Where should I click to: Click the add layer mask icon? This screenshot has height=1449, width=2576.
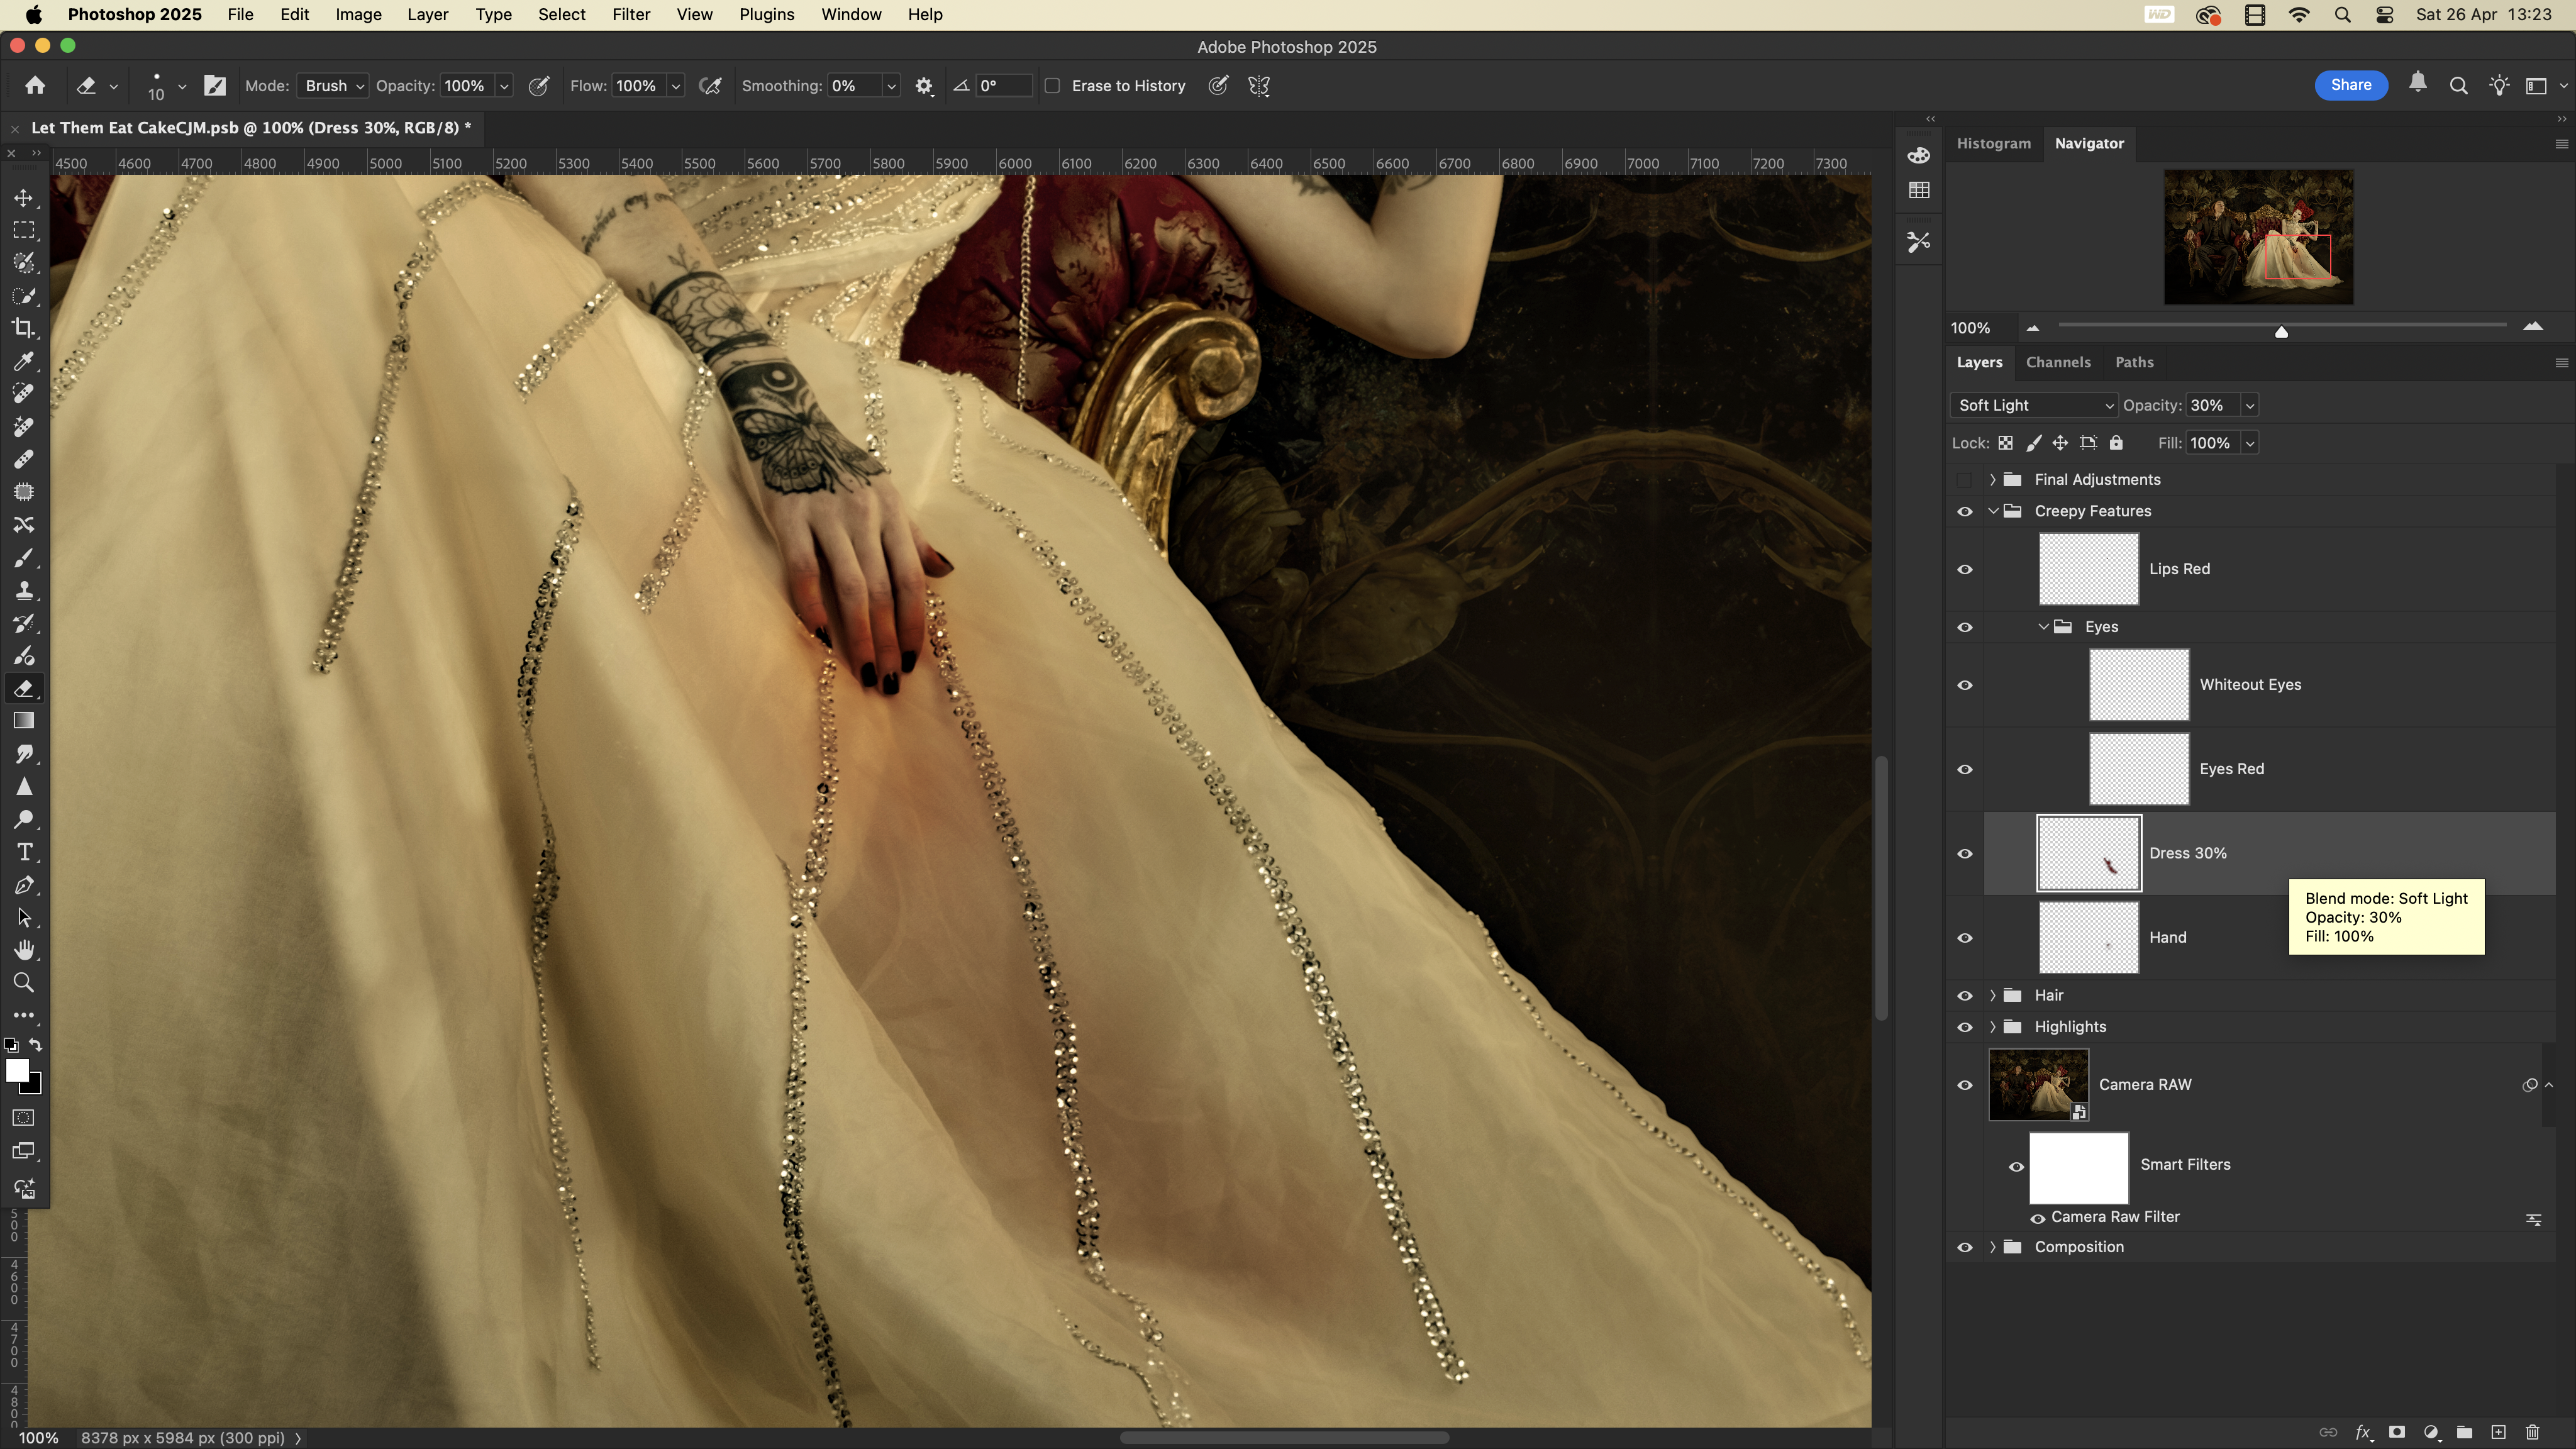2397,1432
